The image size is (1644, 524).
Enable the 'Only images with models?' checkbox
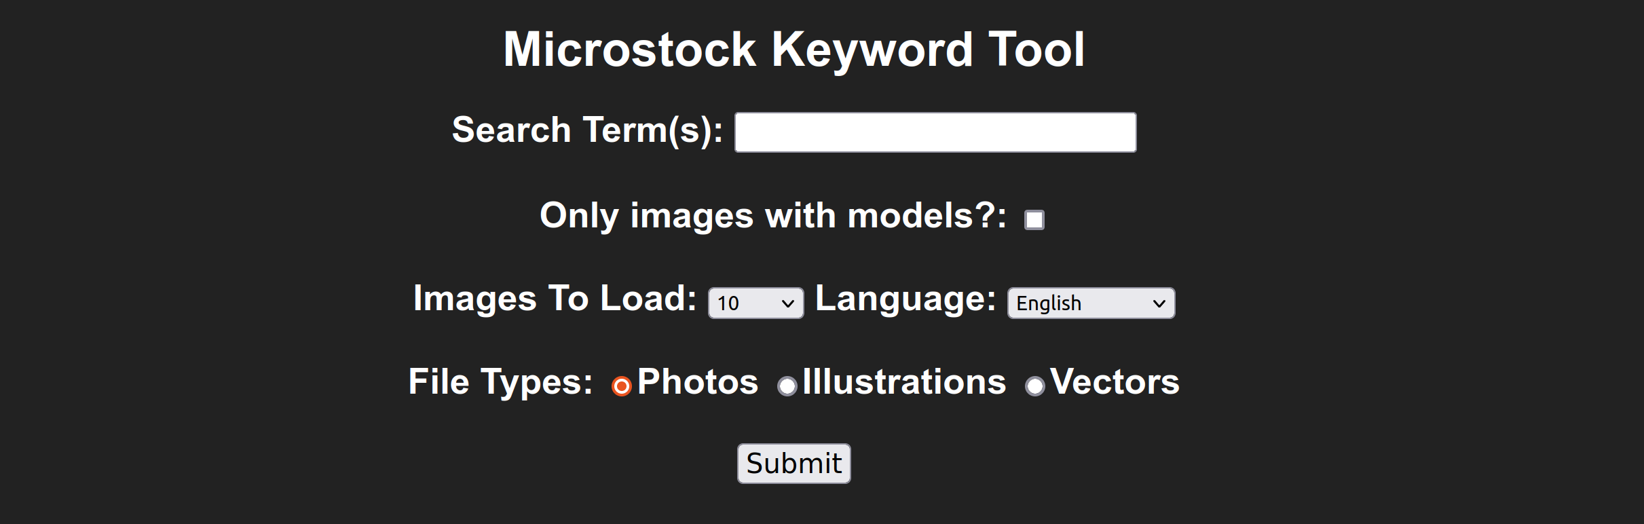coord(1032,219)
